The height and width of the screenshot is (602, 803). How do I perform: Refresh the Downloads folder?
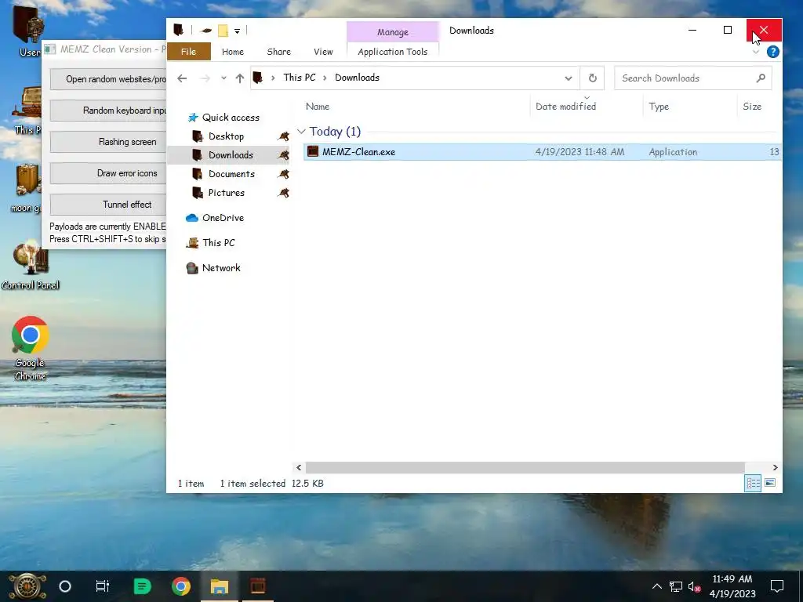click(592, 78)
